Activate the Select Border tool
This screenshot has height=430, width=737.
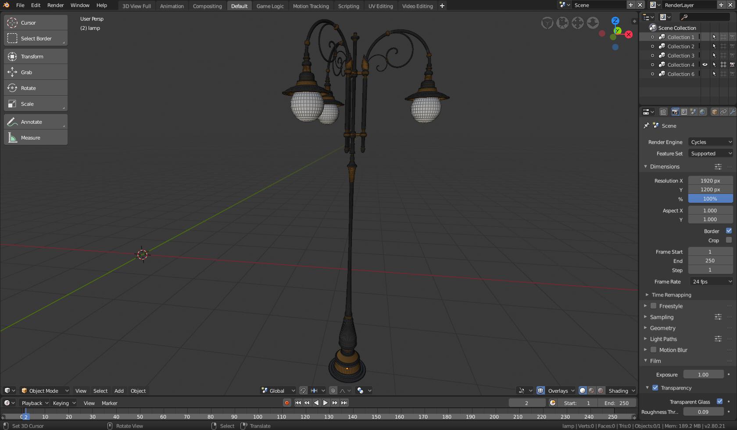(36, 39)
